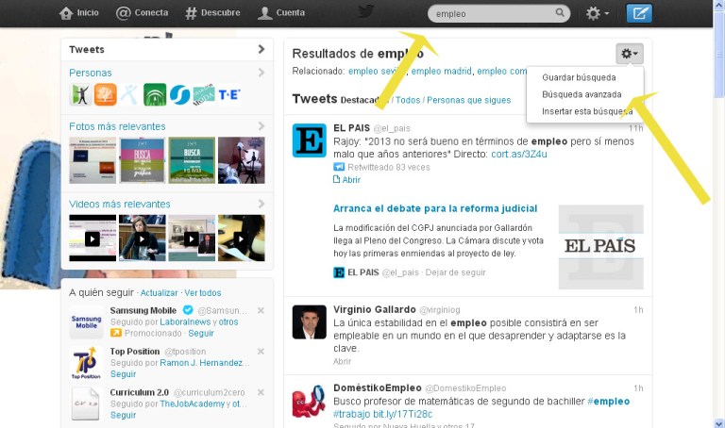
Task: Open the Cuenta profile tab
Action: (x=281, y=13)
